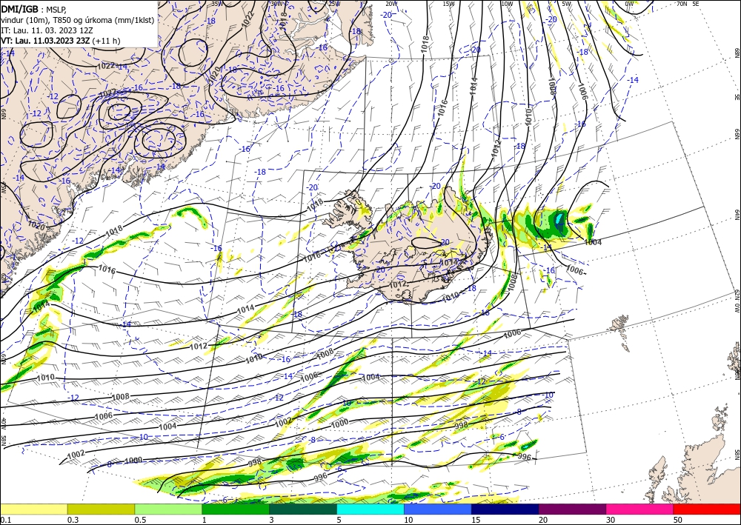This screenshot has height=525, width=741.
Task: Click the legend value "0.3"
Action: tap(73, 520)
